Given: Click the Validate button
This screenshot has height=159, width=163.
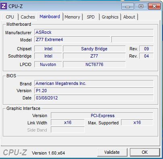Looking at the screenshot, I should pyautogui.click(x=112, y=152).
